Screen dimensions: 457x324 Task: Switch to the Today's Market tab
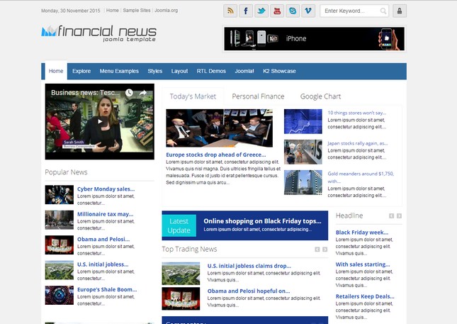[193, 96]
